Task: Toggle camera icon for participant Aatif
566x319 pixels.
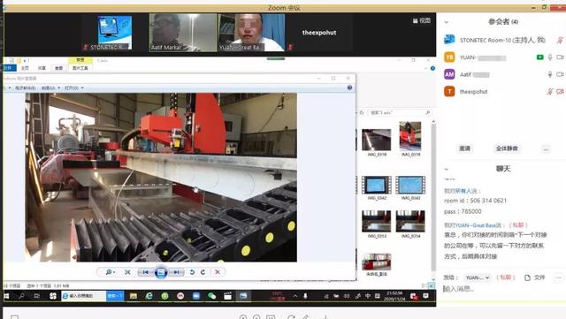Action: [560, 75]
